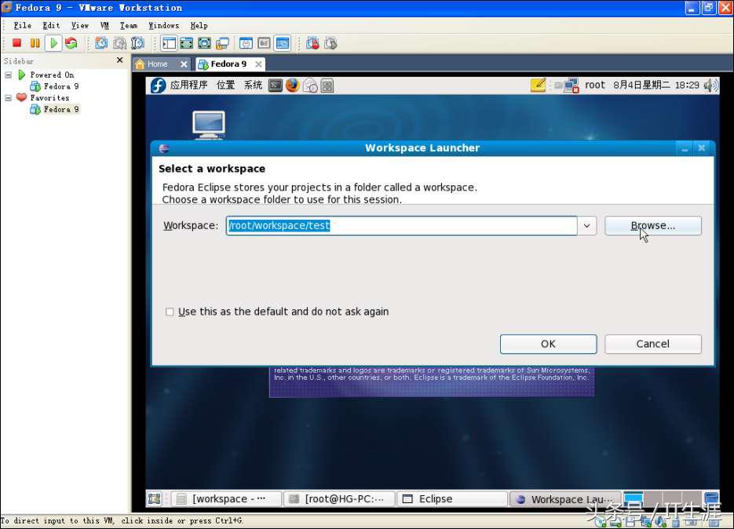Enable Use this as the default option
This screenshot has height=529, width=734.
coord(170,312)
